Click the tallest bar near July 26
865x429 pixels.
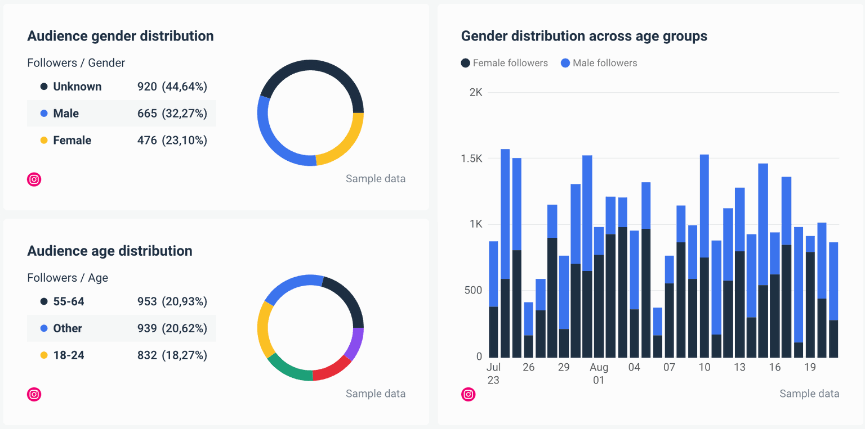pos(505,225)
